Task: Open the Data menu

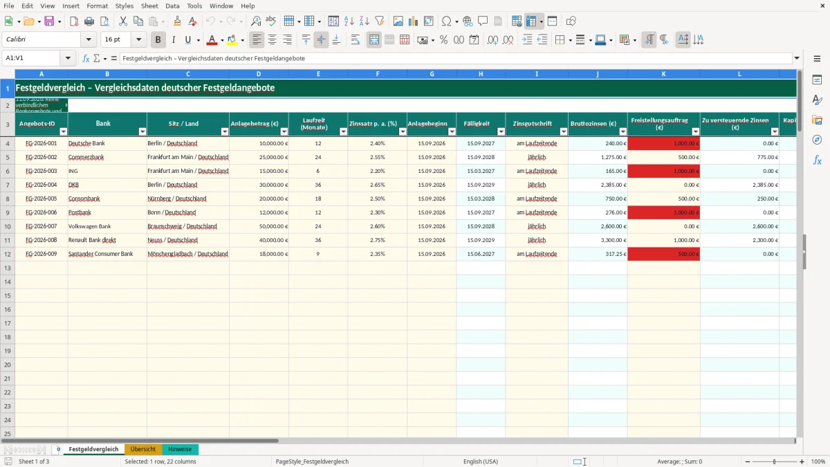Action: click(x=173, y=6)
